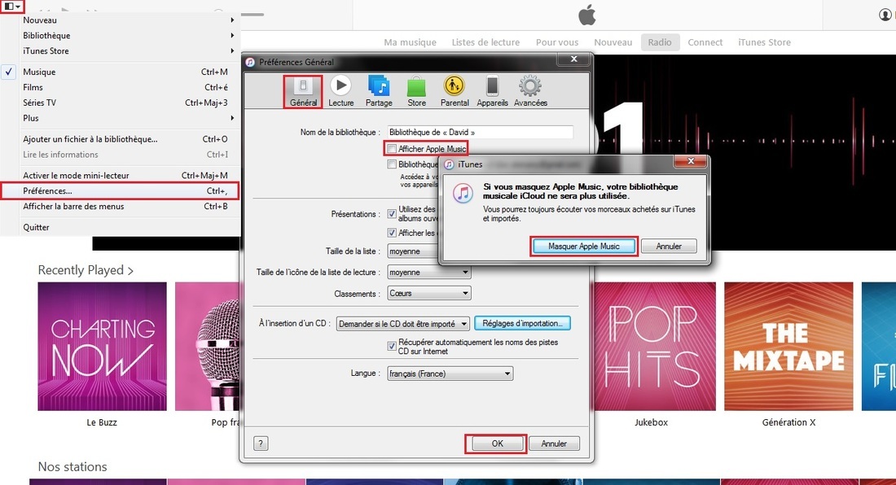Click the iTunes menu icon at top-left
Screen dimensions: 896x485
click(12, 7)
